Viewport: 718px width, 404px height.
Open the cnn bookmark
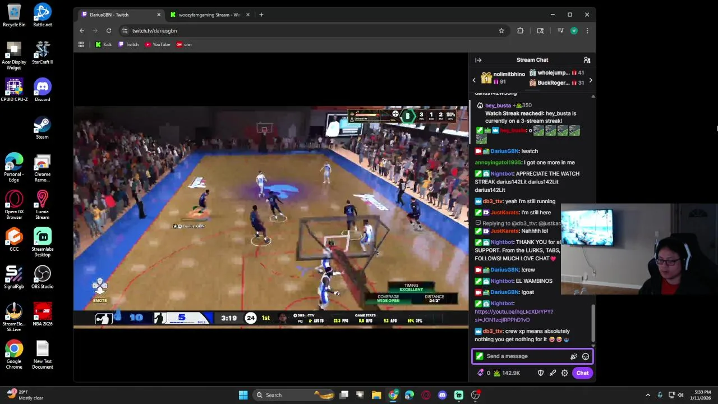point(184,44)
